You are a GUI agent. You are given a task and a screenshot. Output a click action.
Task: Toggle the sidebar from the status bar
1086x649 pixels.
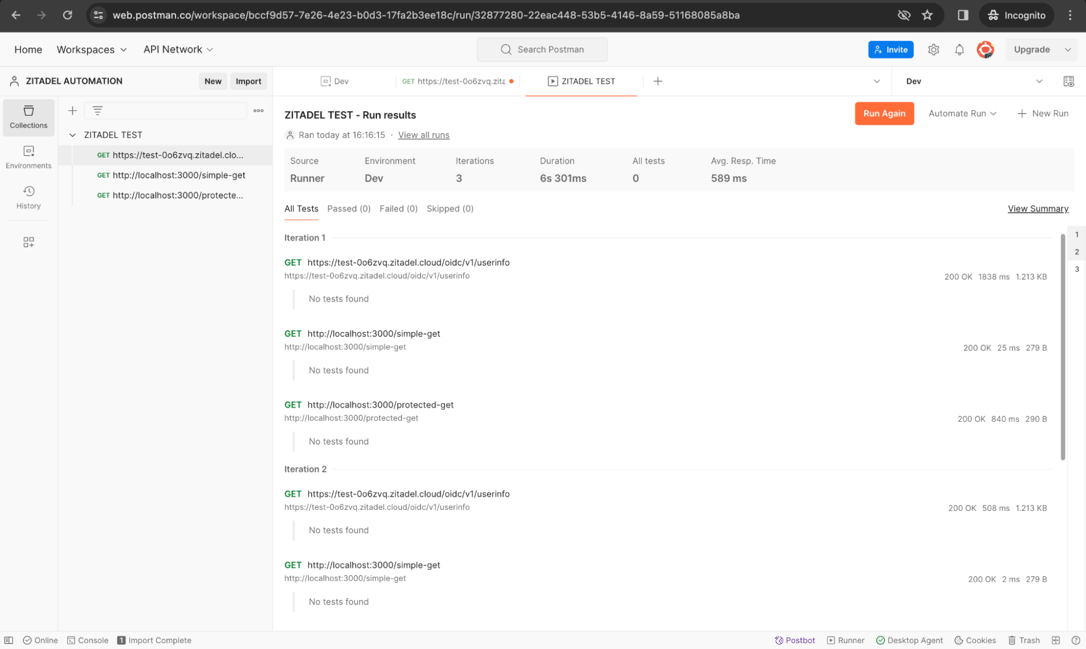(x=9, y=640)
